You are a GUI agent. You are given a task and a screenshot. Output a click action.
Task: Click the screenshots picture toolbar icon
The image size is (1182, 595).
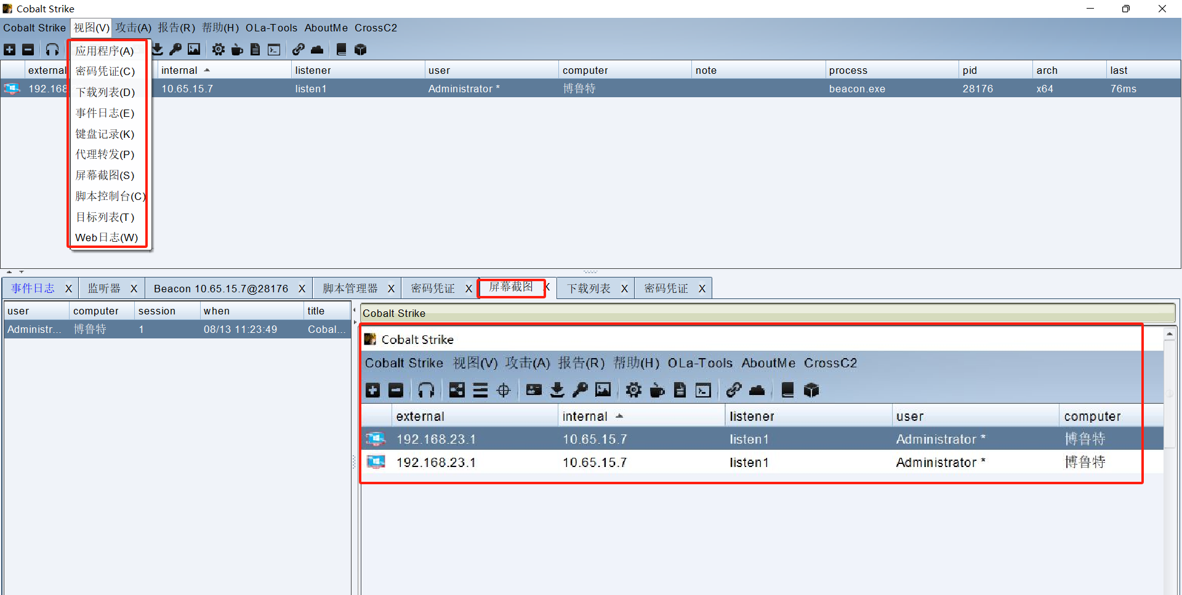click(194, 50)
